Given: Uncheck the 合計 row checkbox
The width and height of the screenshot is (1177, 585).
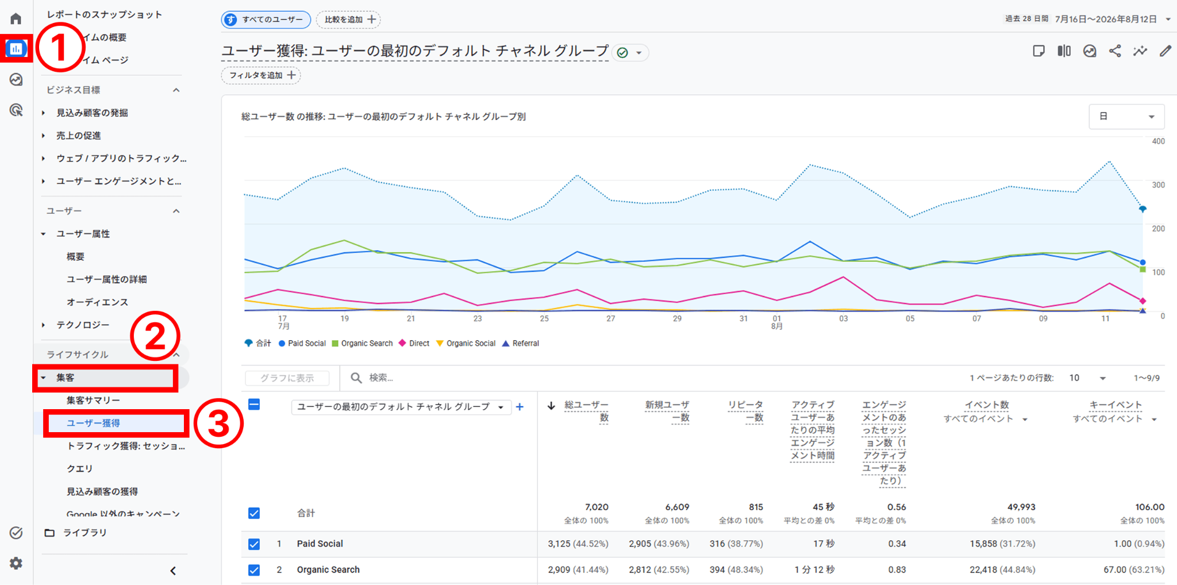Looking at the screenshot, I should tap(254, 513).
